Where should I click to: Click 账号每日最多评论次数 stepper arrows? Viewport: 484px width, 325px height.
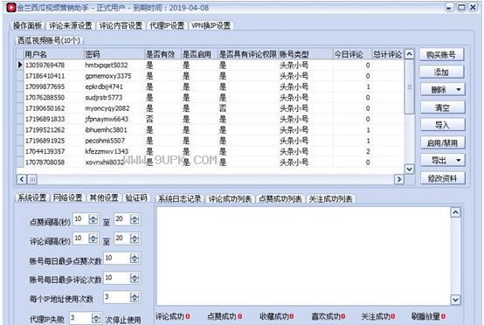[x=135, y=278]
